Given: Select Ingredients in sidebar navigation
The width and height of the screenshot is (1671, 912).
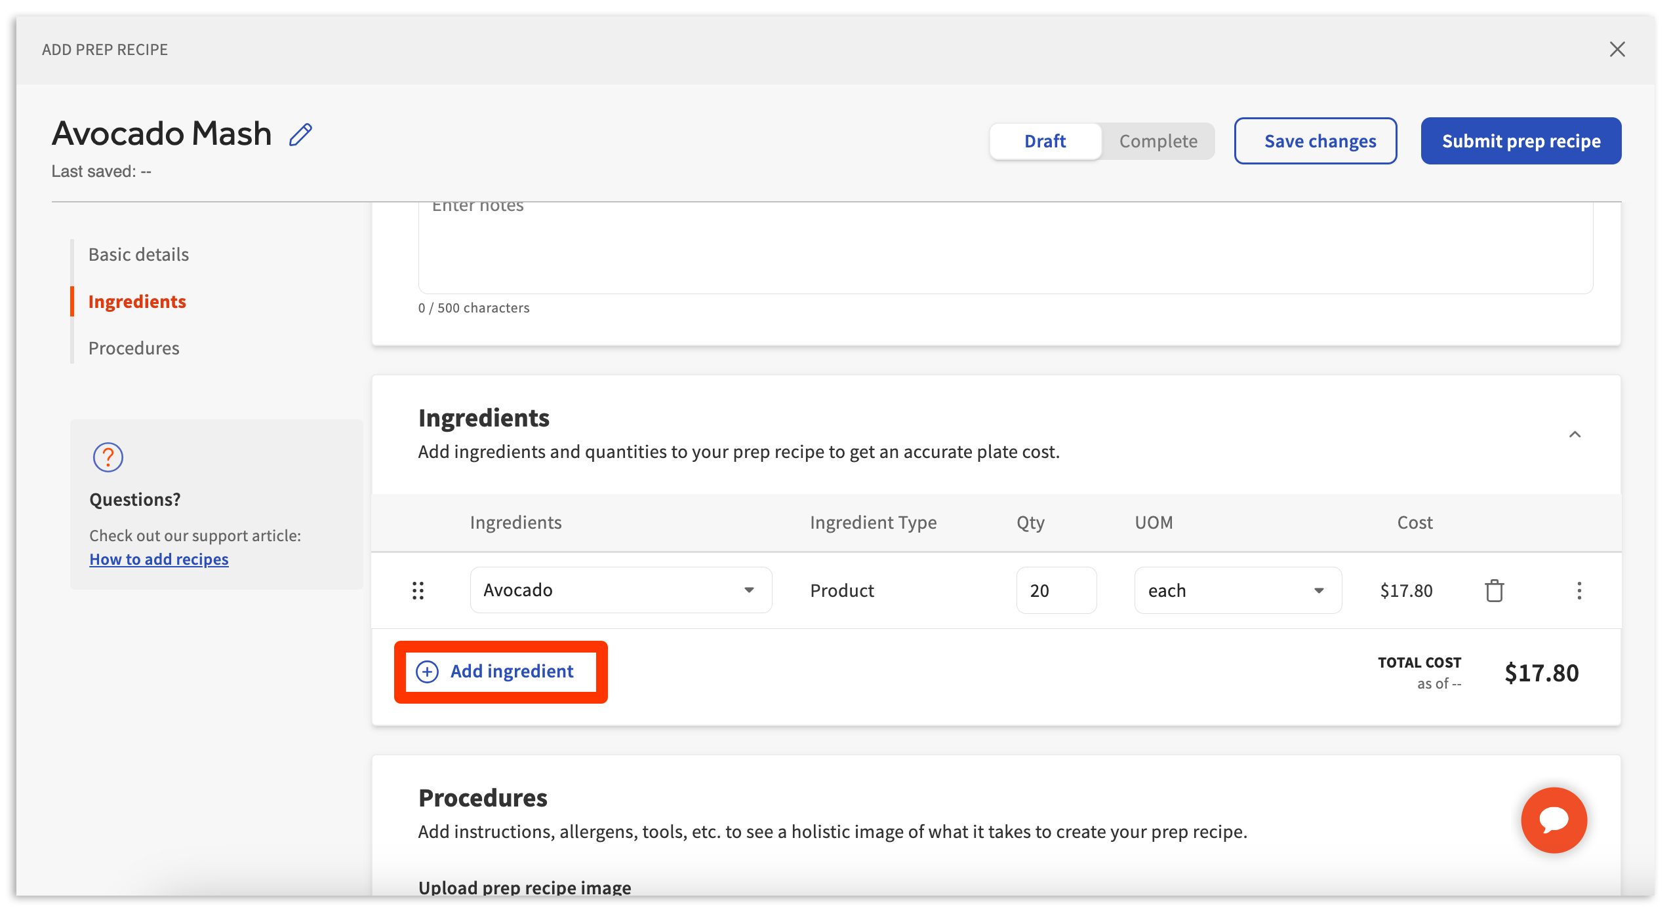Looking at the screenshot, I should 137,301.
